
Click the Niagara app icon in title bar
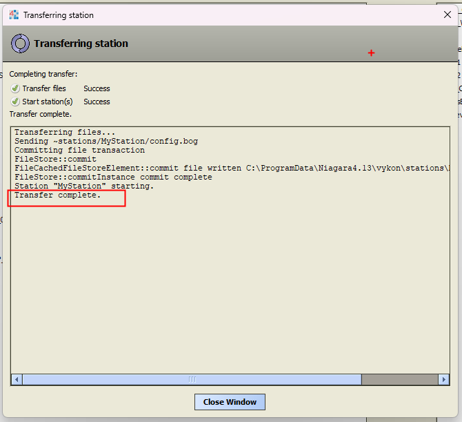click(14, 15)
